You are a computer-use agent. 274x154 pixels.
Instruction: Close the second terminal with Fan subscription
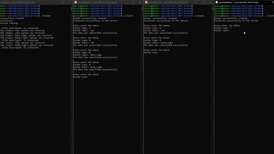pyautogui.click(x=140, y=2)
